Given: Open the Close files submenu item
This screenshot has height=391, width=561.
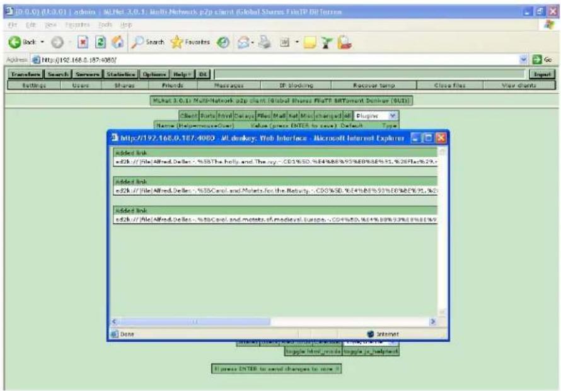Looking at the screenshot, I should click(x=449, y=85).
